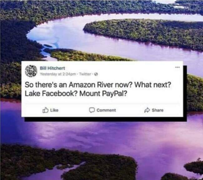Click the 'Yesterday at 2:24pm' timestamp

[x=58, y=74]
